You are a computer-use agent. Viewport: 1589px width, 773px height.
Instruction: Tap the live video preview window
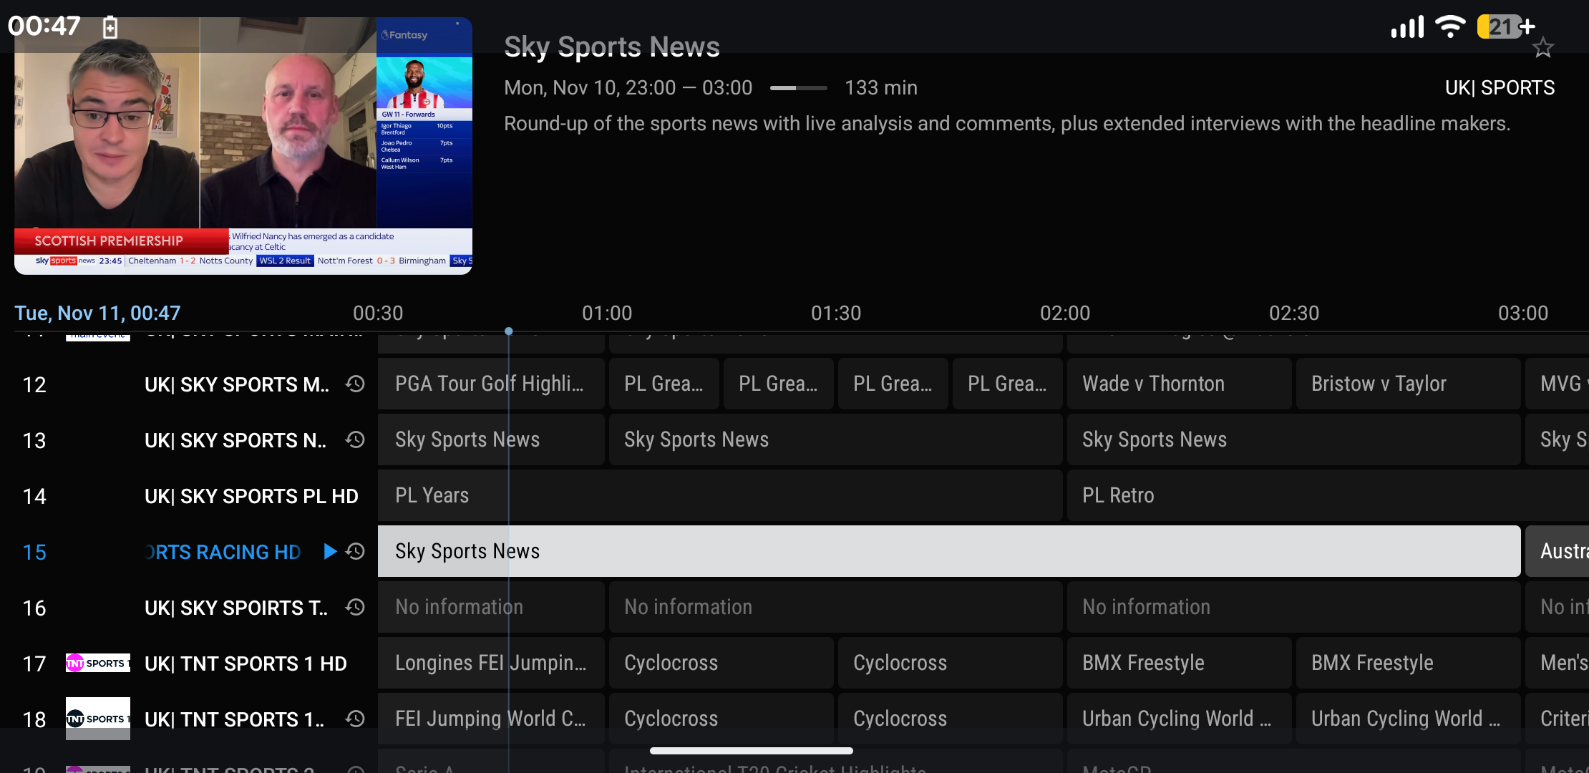(x=243, y=147)
